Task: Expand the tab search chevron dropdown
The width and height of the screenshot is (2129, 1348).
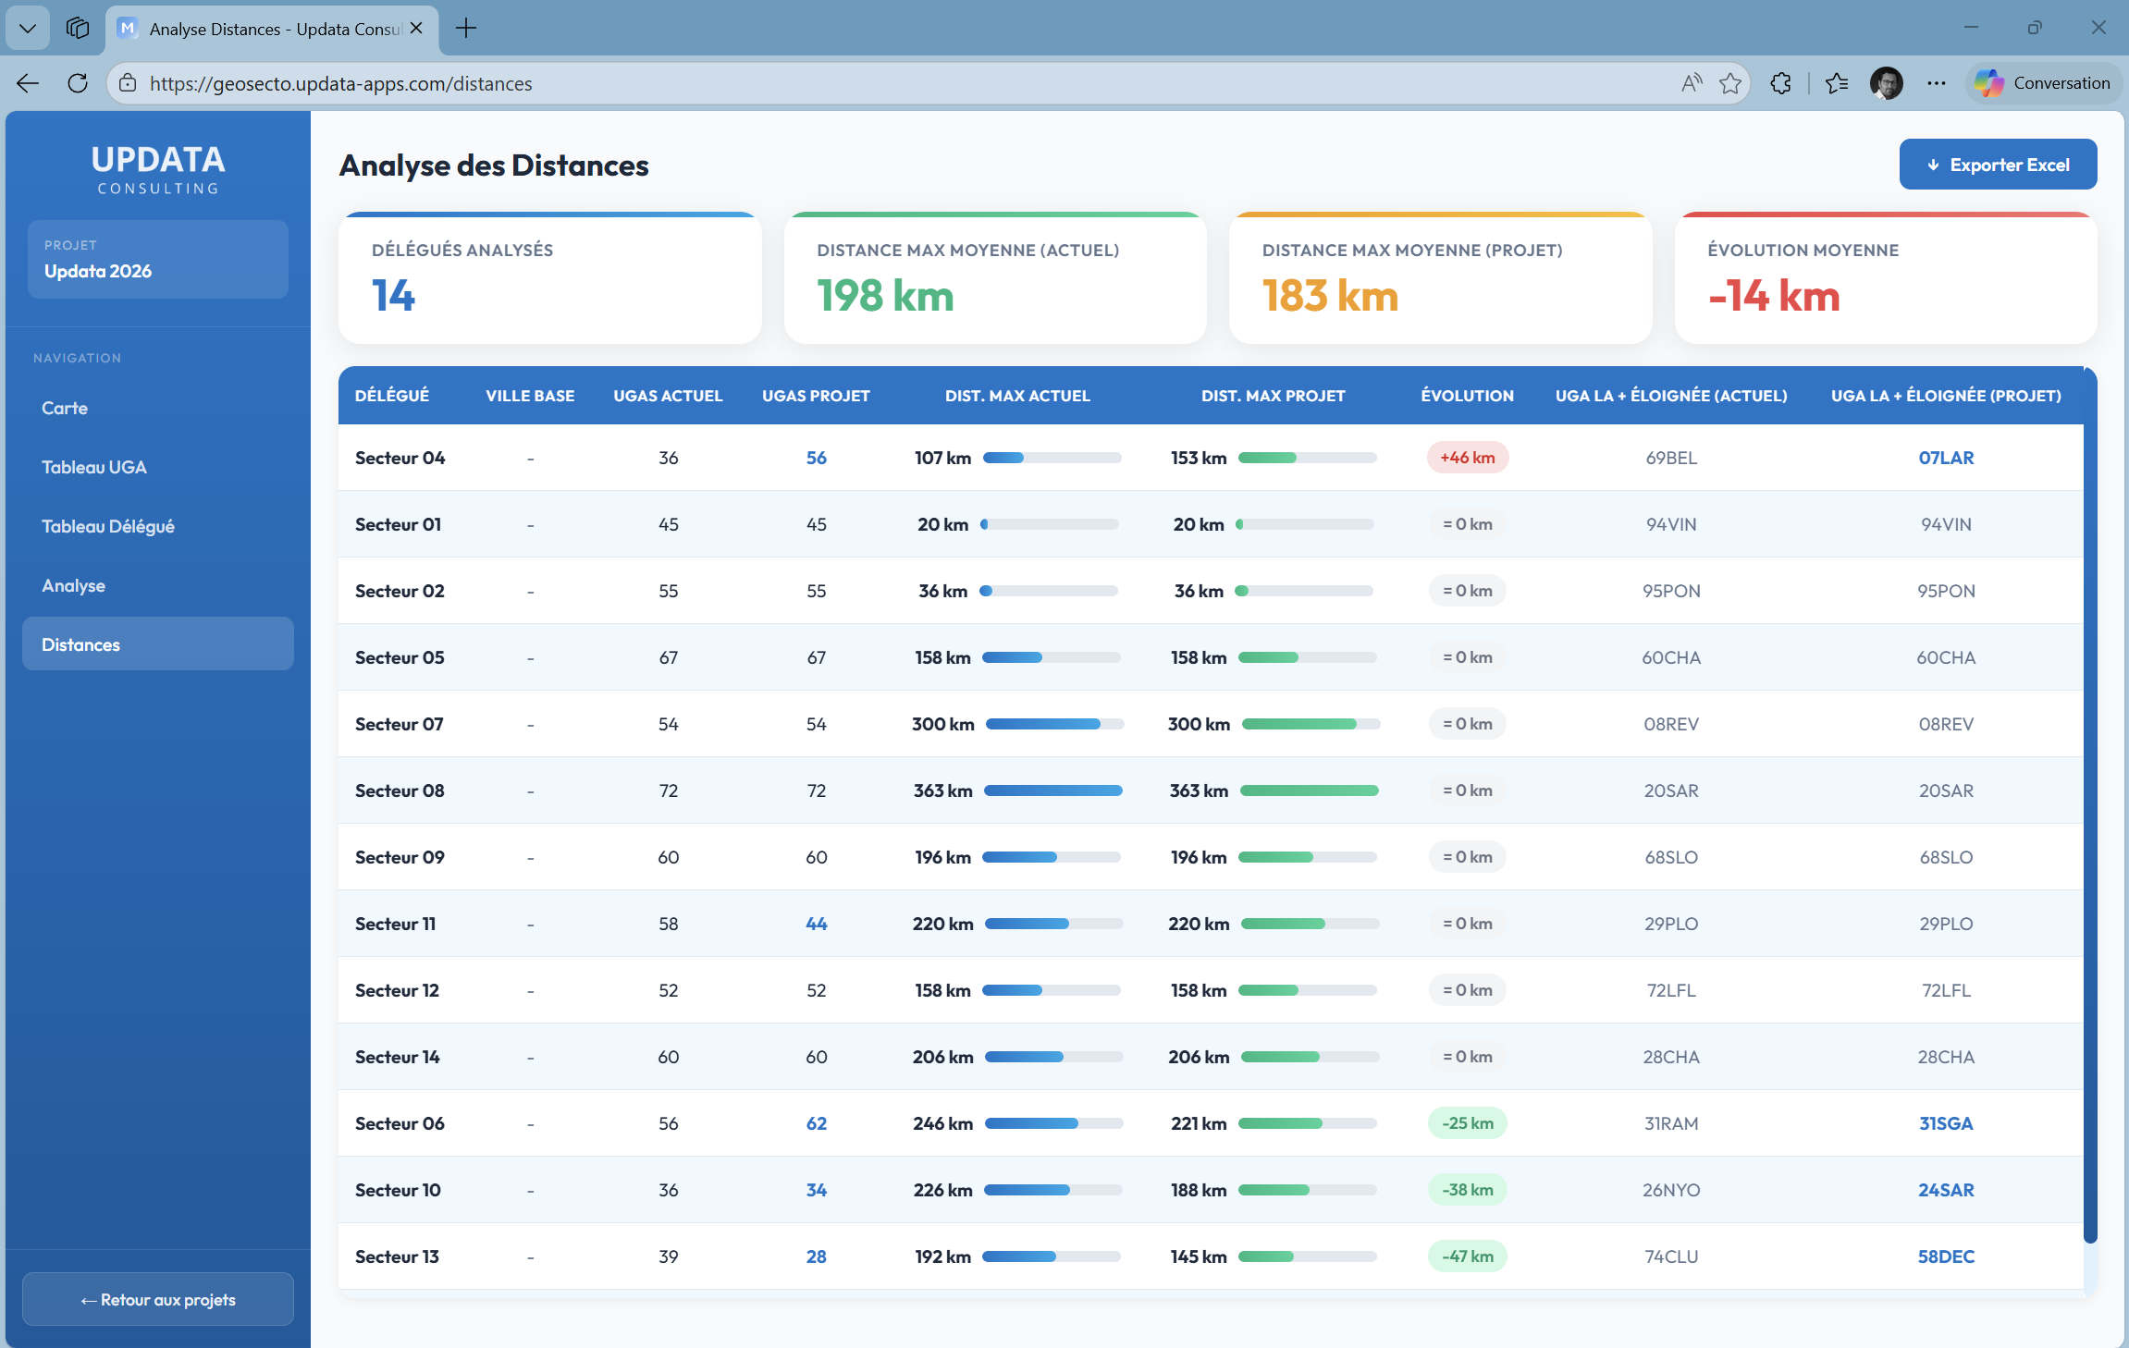Action: pyautogui.click(x=28, y=28)
